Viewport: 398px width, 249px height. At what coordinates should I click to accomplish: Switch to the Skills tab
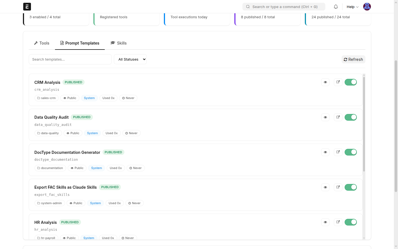point(119,43)
